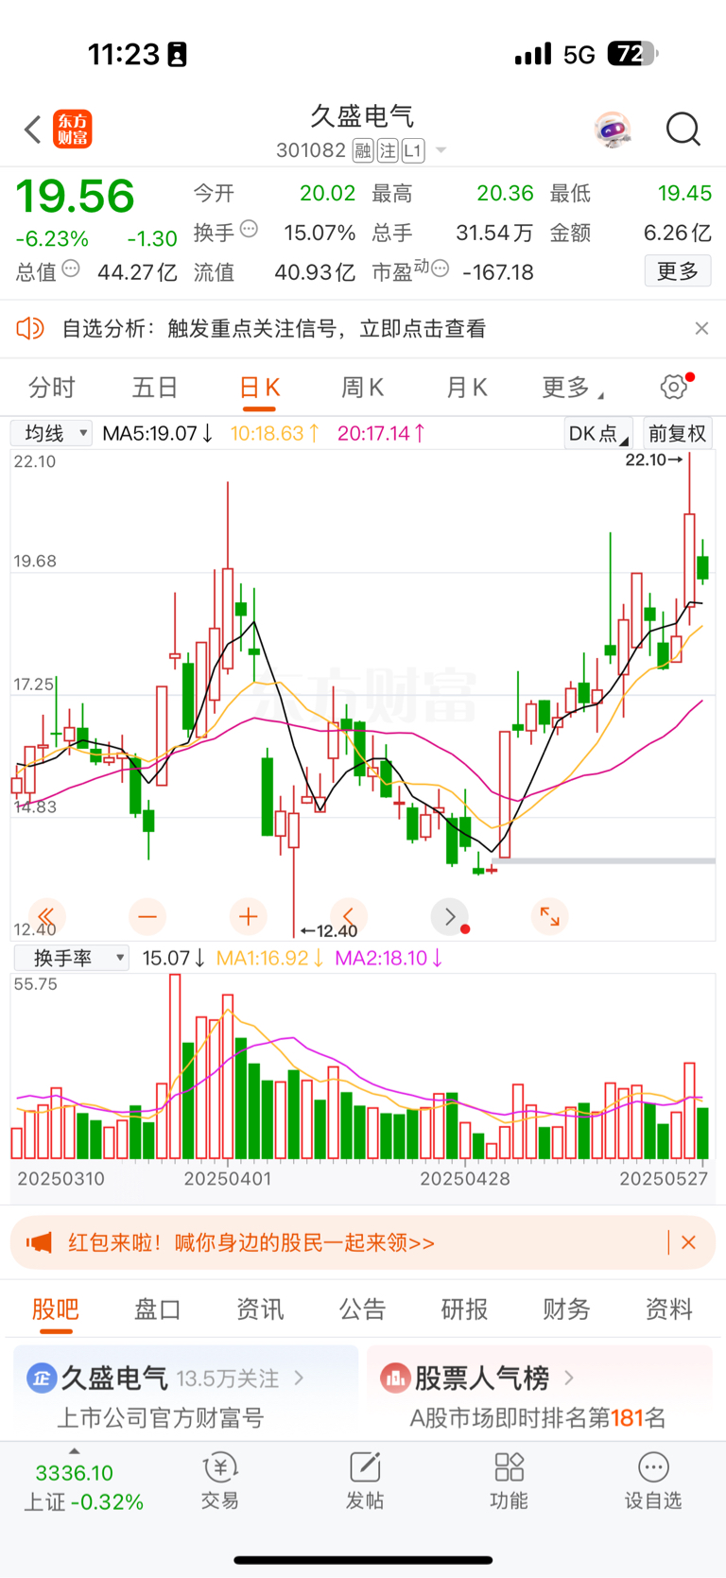
Task: Switch to 五日 chart tab
Action: (155, 388)
